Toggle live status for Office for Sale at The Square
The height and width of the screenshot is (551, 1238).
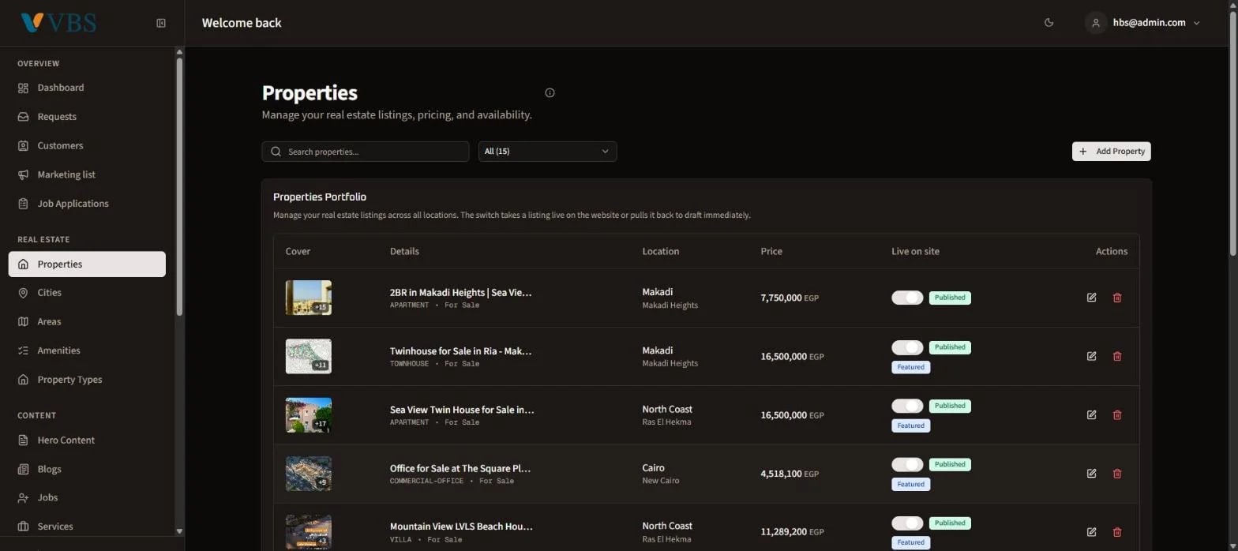[907, 464]
